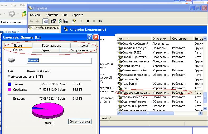This screenshot has height=134, width=208.
Task: Stop service with the stop button
Action: pyautogui.click(x=88, y=21)
